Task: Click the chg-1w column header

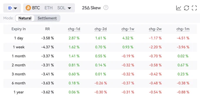Action: click(128, 29)
